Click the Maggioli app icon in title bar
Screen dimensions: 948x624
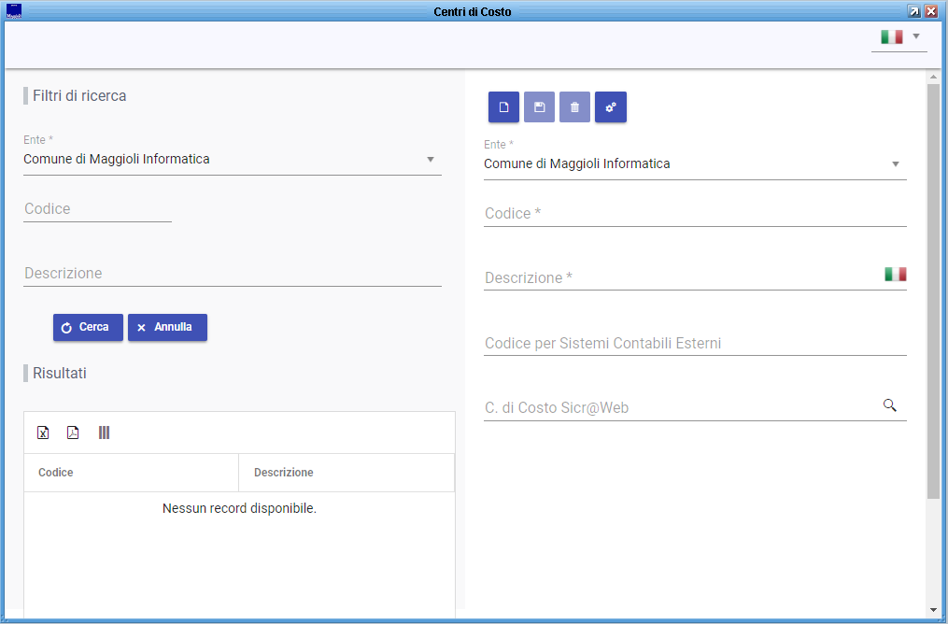coord(13,11)
